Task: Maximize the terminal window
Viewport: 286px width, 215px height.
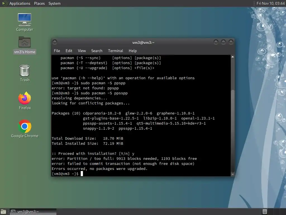Action: [x=223, y=42]
